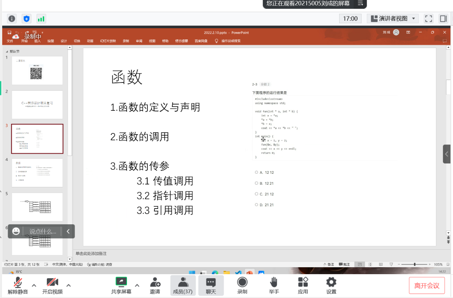Select slide 2 thumbnail C++程序设计期末复习
Viewport: 453px width, 298px height.
37,105
